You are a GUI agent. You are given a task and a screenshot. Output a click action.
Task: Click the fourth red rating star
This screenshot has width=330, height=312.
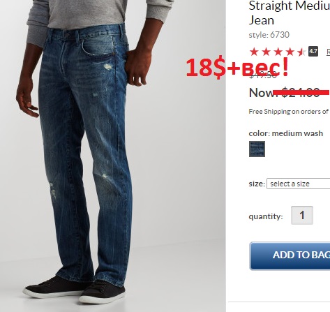click(290, 52)
